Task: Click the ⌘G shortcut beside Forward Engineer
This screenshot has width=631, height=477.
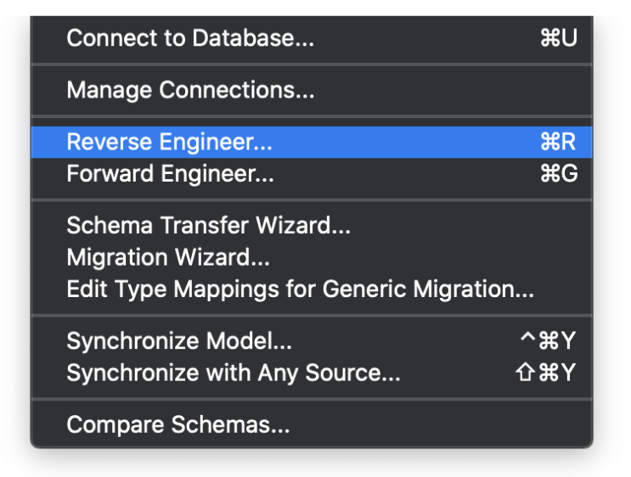Action: click(558, 174)
